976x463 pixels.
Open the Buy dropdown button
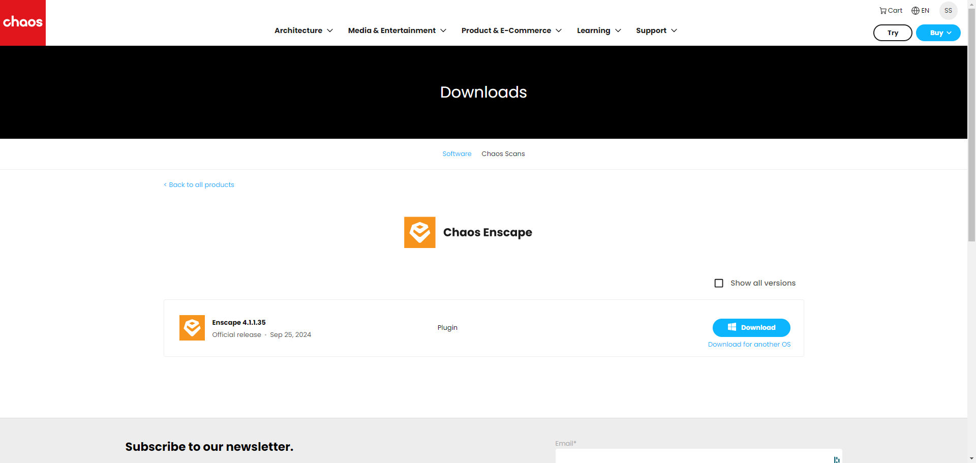[938, 33]
